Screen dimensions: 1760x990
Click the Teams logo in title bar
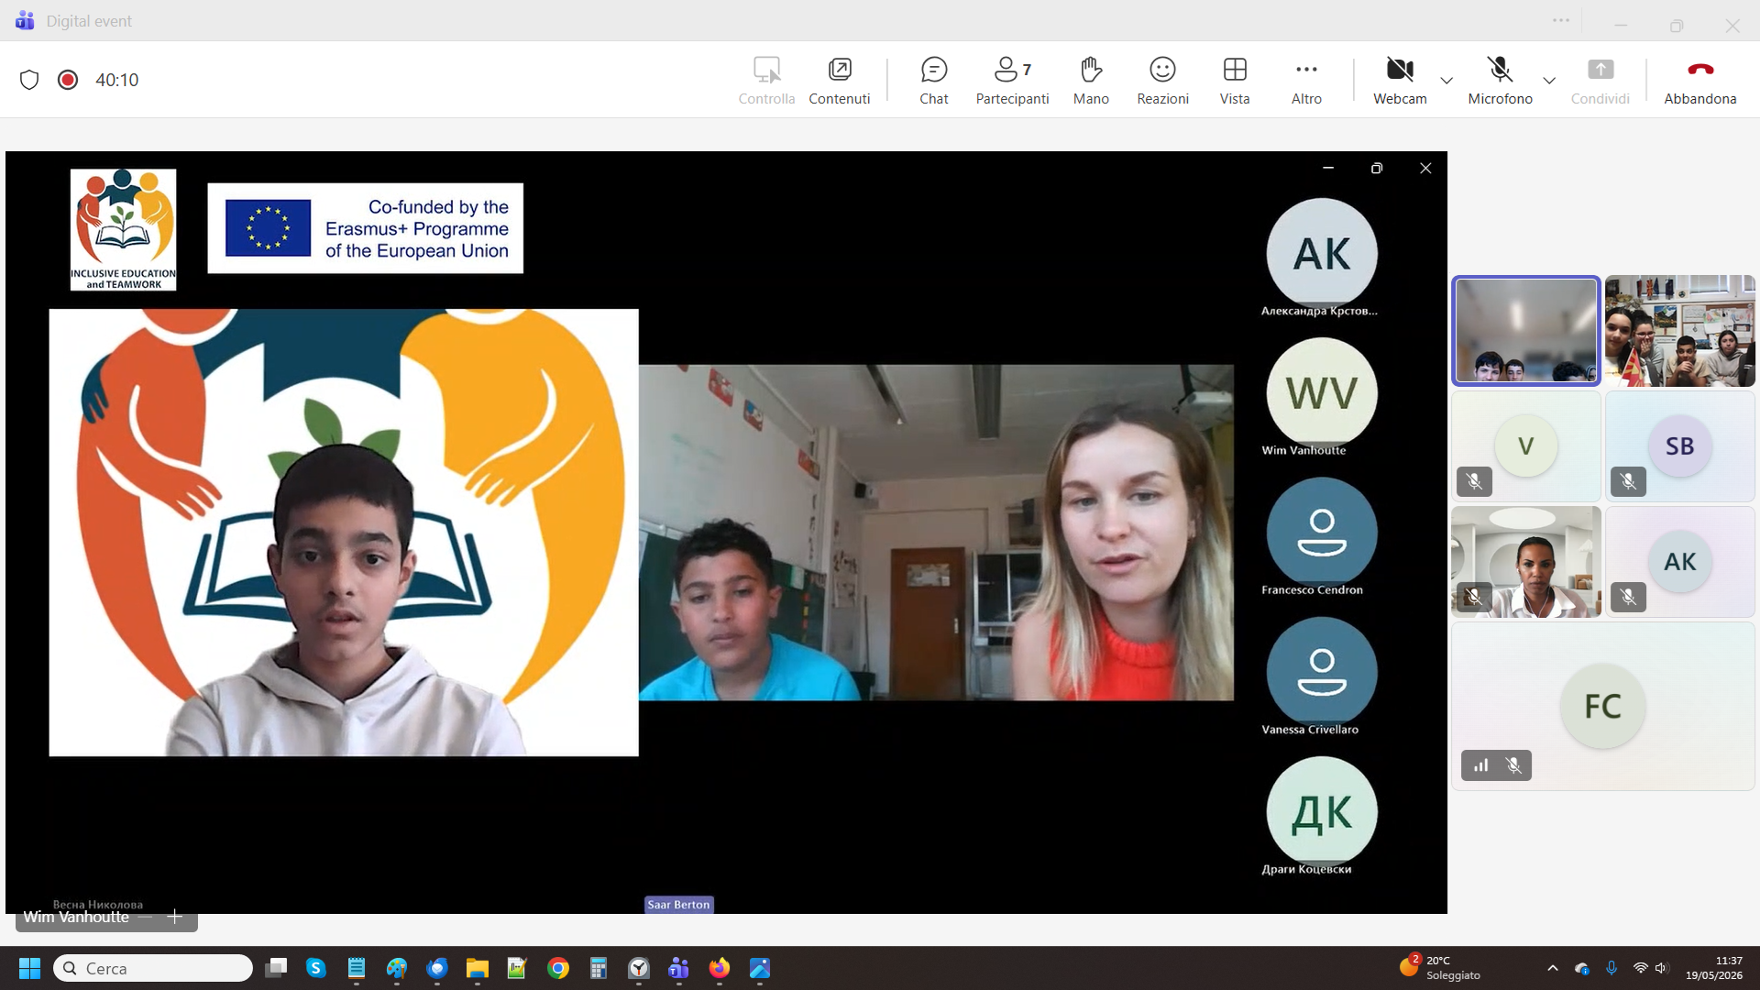pos(25,20)
